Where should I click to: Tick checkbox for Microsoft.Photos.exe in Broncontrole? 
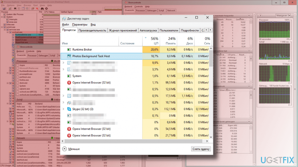18,68
